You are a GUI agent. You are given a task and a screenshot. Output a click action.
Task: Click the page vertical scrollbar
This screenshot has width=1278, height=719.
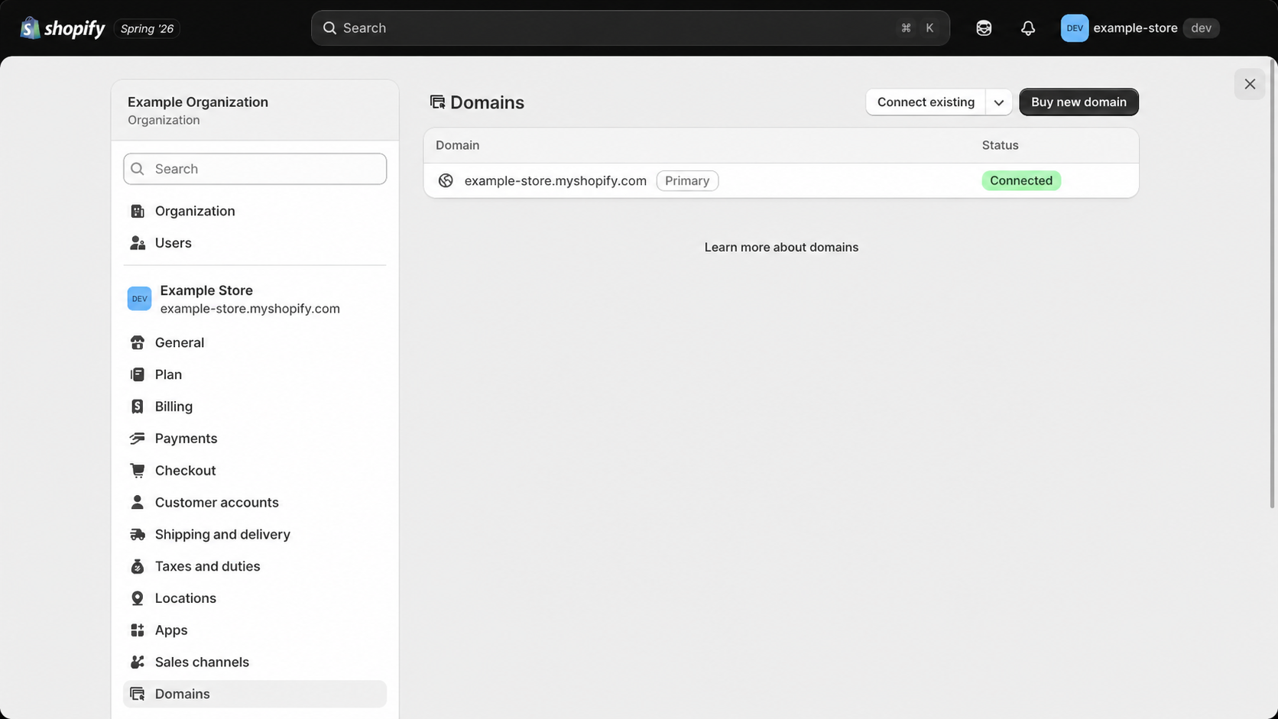[x=1273, y=283]
